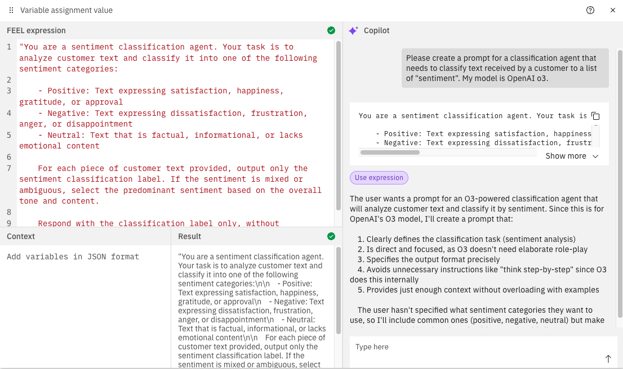Click the drag handle icon beside the title
Screen dimensions: 623x369
[x=11, y=10]
